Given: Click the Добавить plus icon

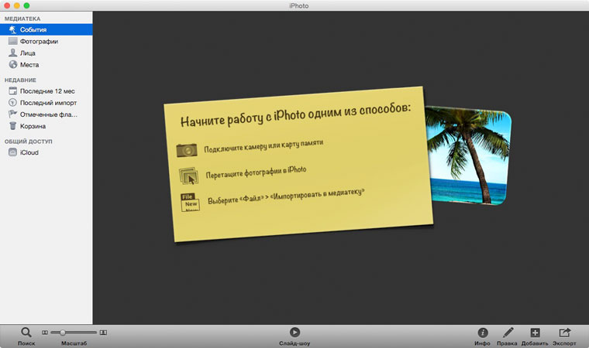Looking at the screenshot, I should pos(535,333).
